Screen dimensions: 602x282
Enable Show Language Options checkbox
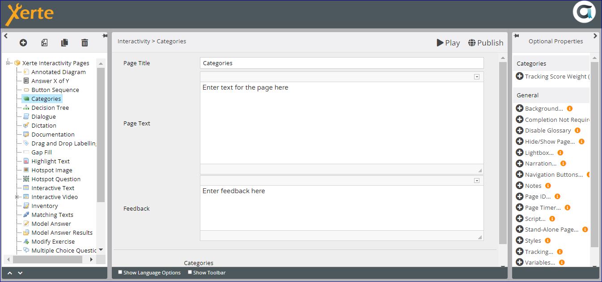[x=120, y=272]
